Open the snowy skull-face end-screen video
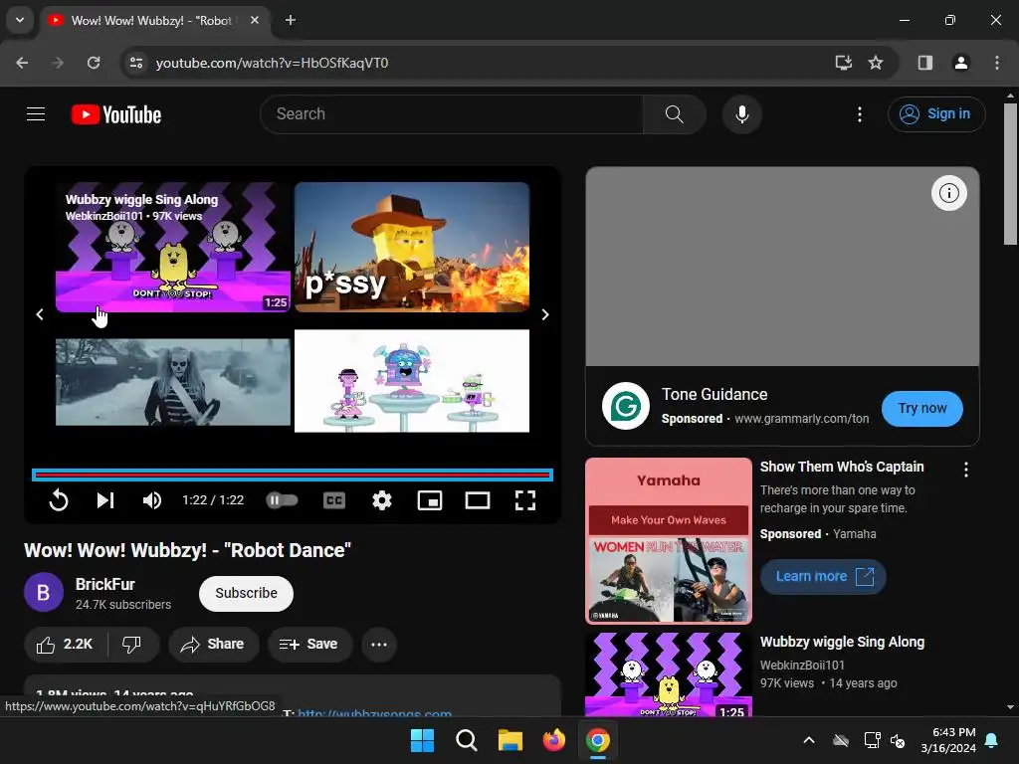 [x=173, y=382]
